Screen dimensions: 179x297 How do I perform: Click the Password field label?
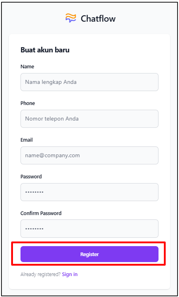31,177
